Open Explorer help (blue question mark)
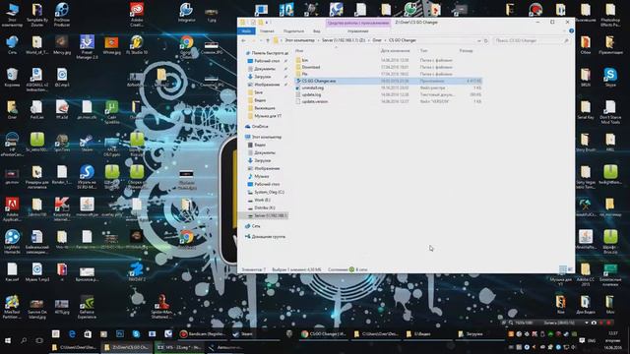Screen dimensions: 630x354 coord(571,30)
